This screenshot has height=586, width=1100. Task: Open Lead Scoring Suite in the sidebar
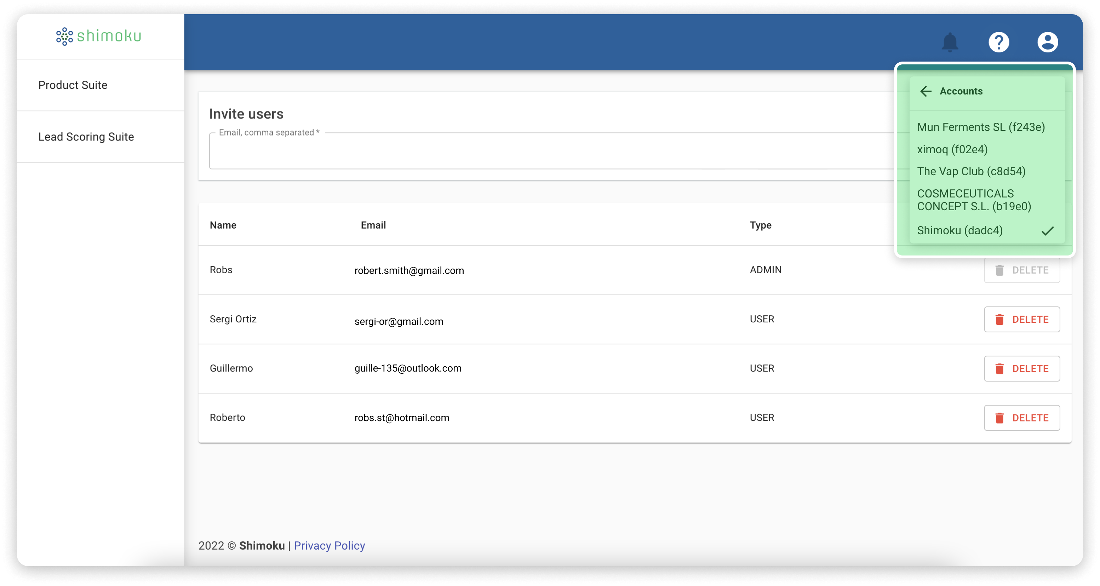[101, 137]
